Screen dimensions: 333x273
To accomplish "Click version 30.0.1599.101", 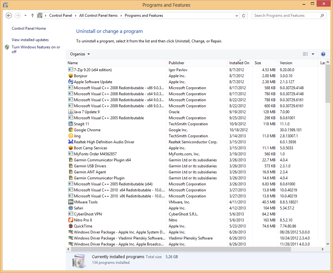I will click(x=291, y=130).
